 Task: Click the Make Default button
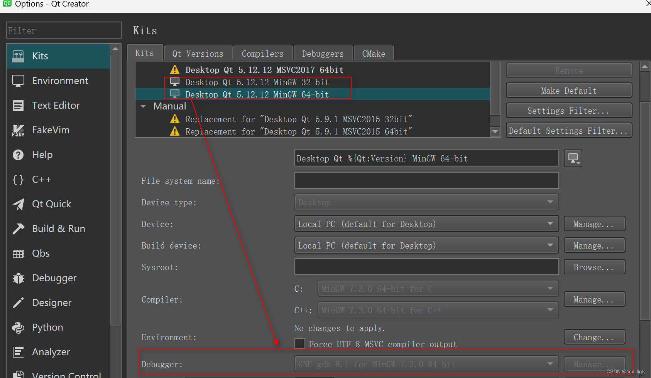click(569, 91)
